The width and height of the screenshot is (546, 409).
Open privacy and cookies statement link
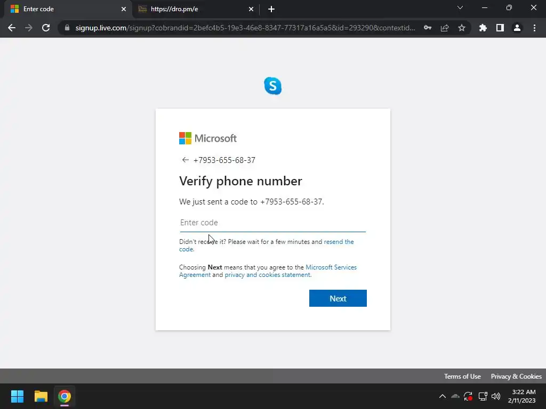coord(268,275)
